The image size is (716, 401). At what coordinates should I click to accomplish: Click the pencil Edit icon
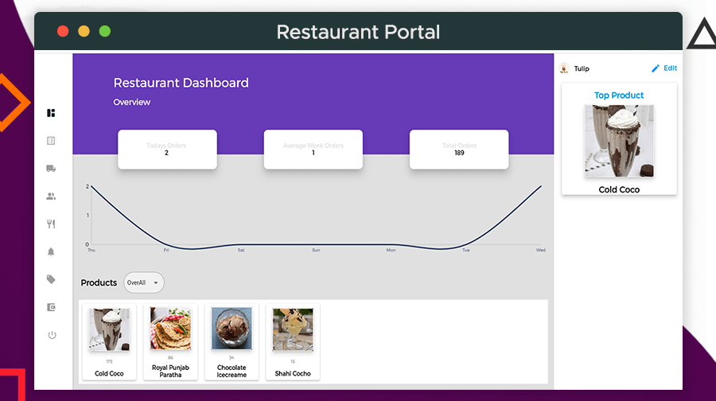[656, 68]
